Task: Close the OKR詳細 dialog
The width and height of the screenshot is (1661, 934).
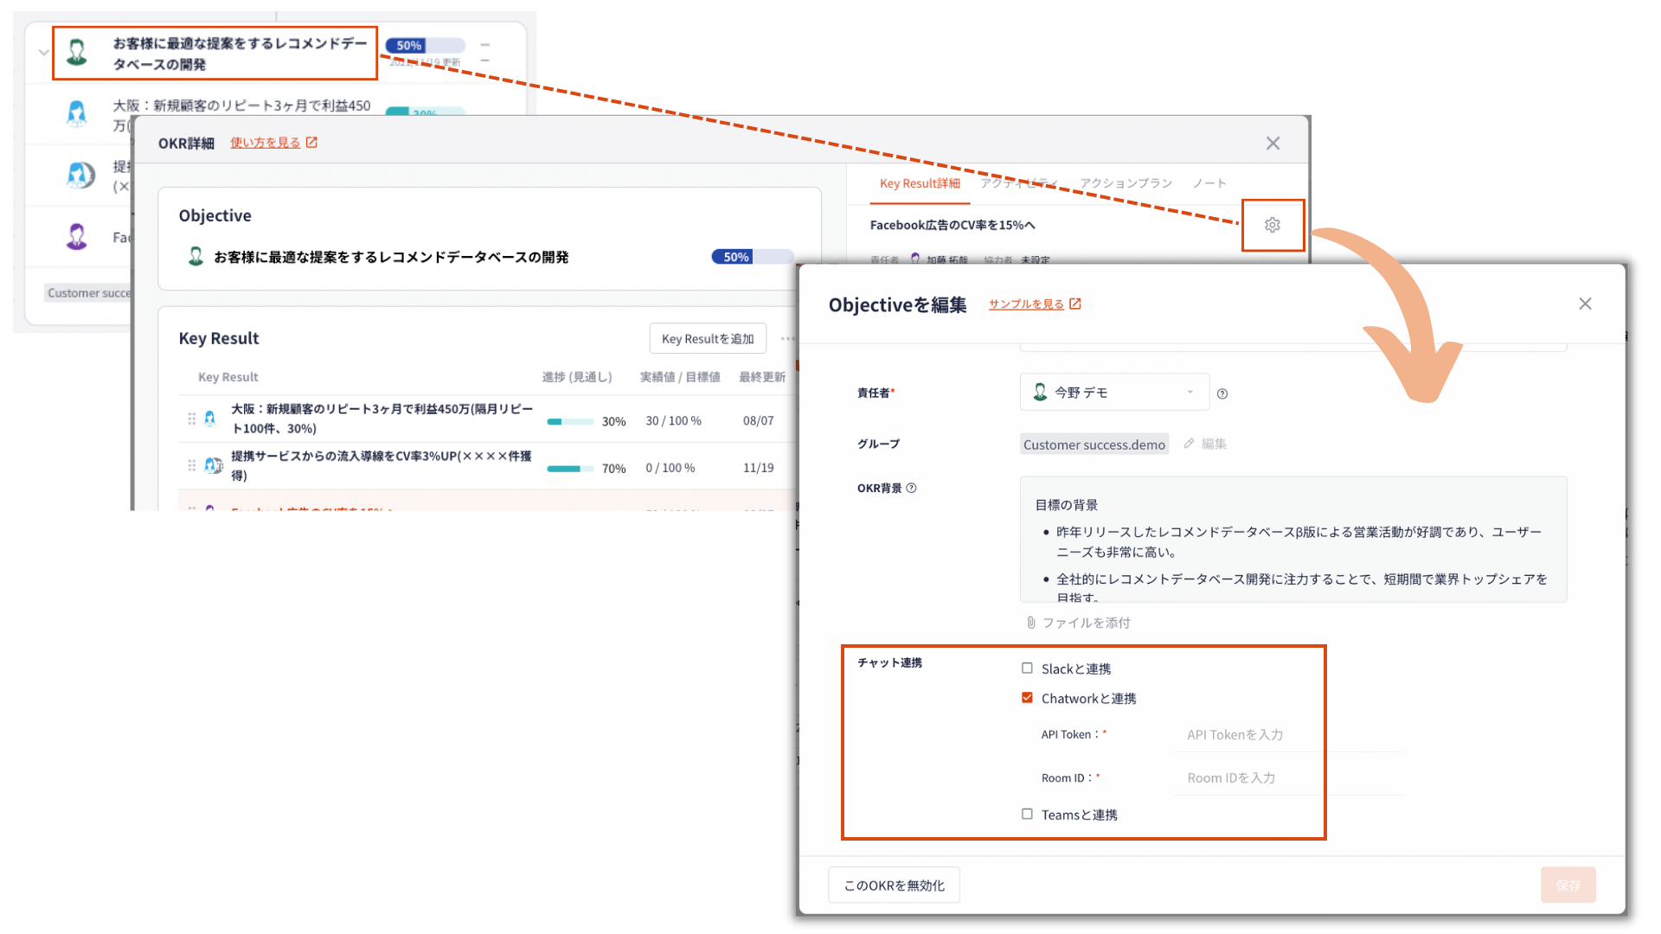Action: (1273, 144)
